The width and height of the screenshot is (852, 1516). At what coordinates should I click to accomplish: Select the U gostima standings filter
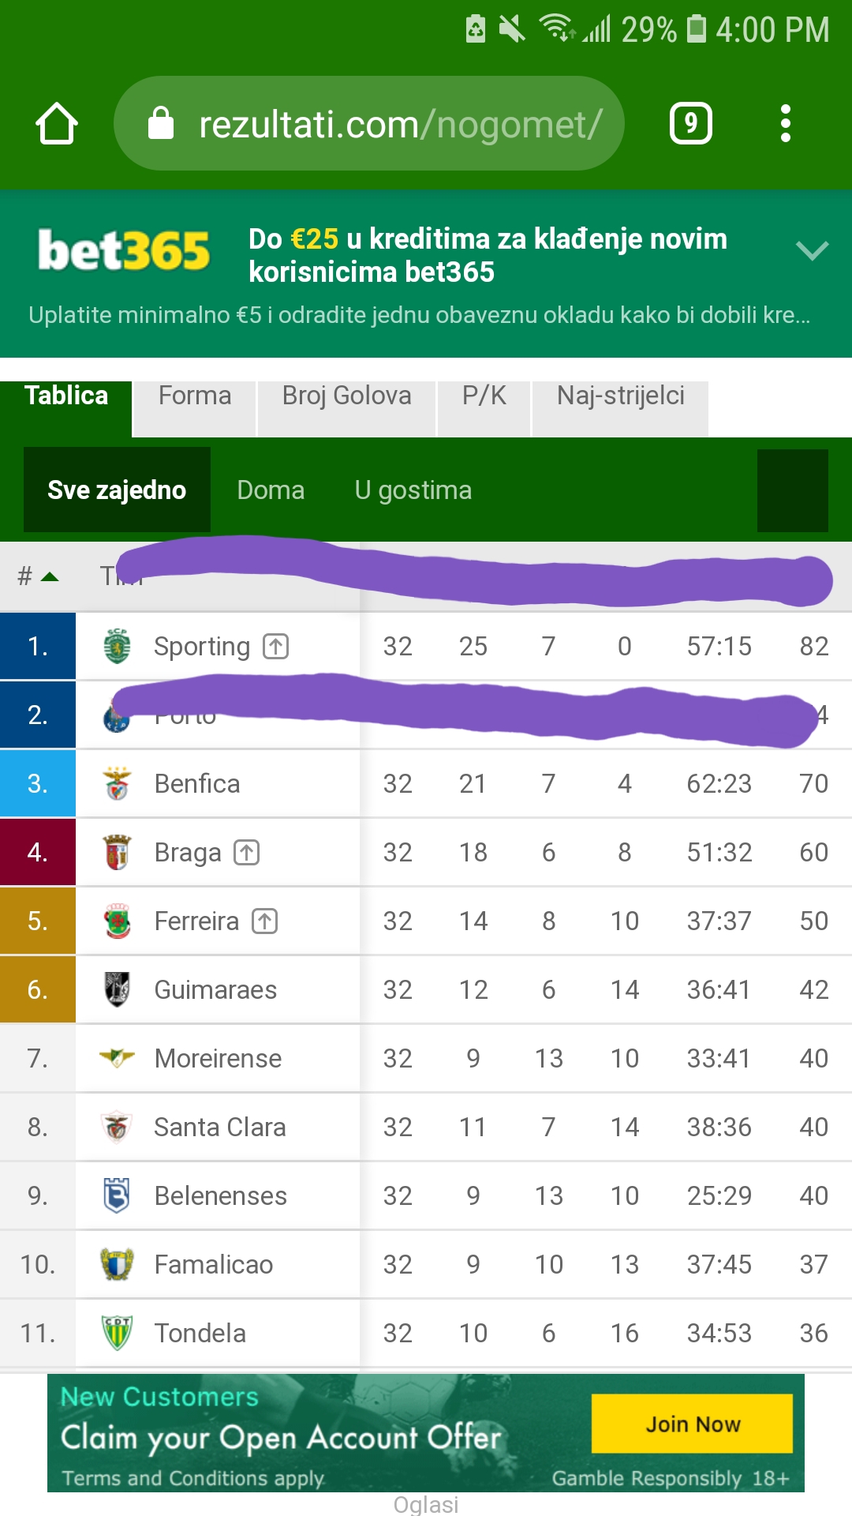tap(413, 490)
